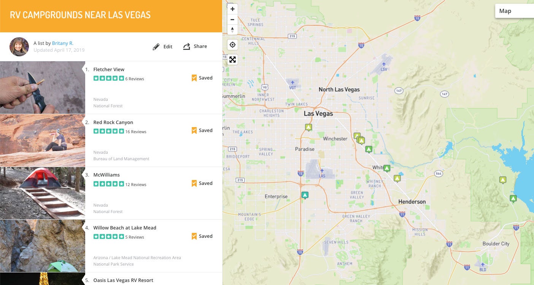Click Fletcher View five-star rating
Viewport: 534px width, 285px height.
109,78
